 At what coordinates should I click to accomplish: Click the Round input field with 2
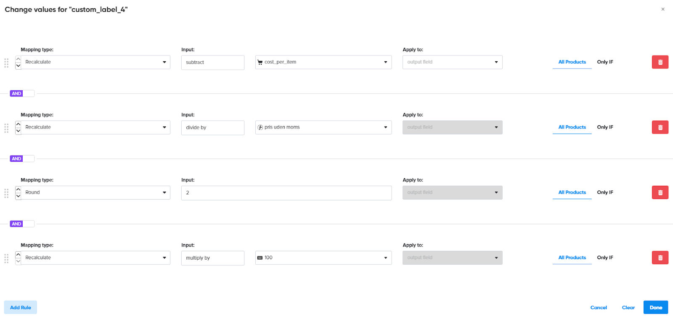(286, 193)
